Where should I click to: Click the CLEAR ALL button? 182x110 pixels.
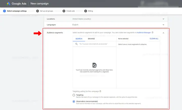[154, 39]
